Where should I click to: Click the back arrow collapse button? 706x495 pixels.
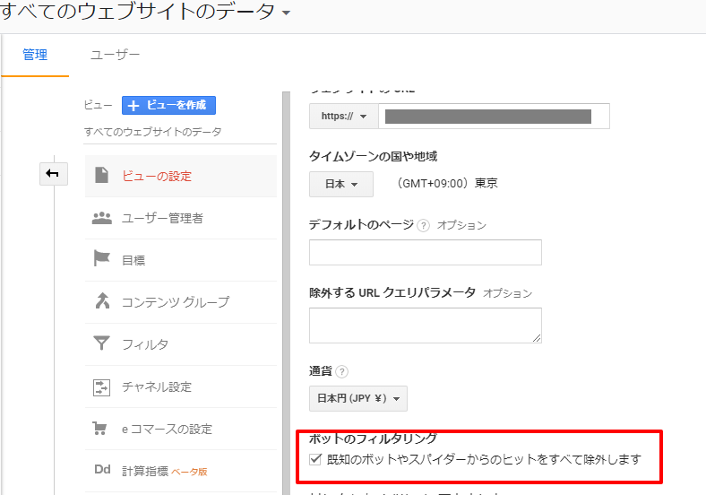tap(53, 173)
